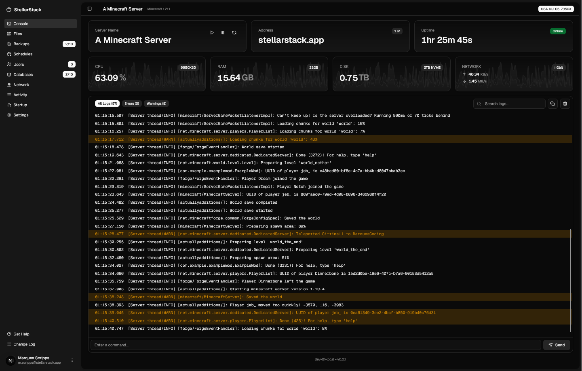Viewport: 582px width, 371px height.
Task: Copy logs using the copy icon
Action: [552, 104]
